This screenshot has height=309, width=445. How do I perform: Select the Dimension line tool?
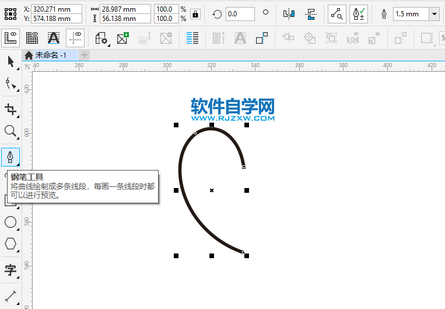click(10, 296)
